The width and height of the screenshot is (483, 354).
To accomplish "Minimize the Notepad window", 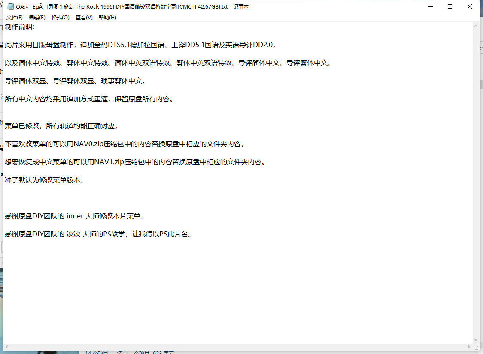I will pos(430,7).
